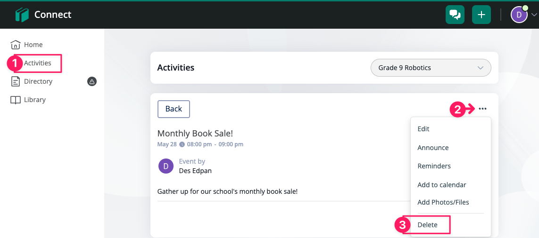Open the user profile avatar D

[519, 15]
